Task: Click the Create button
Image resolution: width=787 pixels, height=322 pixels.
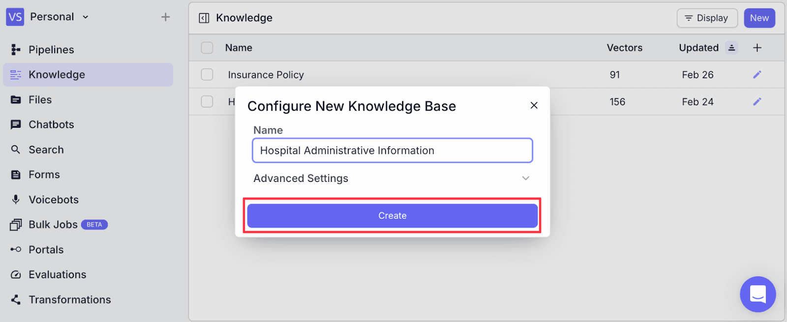Action: tap(392, 216)
